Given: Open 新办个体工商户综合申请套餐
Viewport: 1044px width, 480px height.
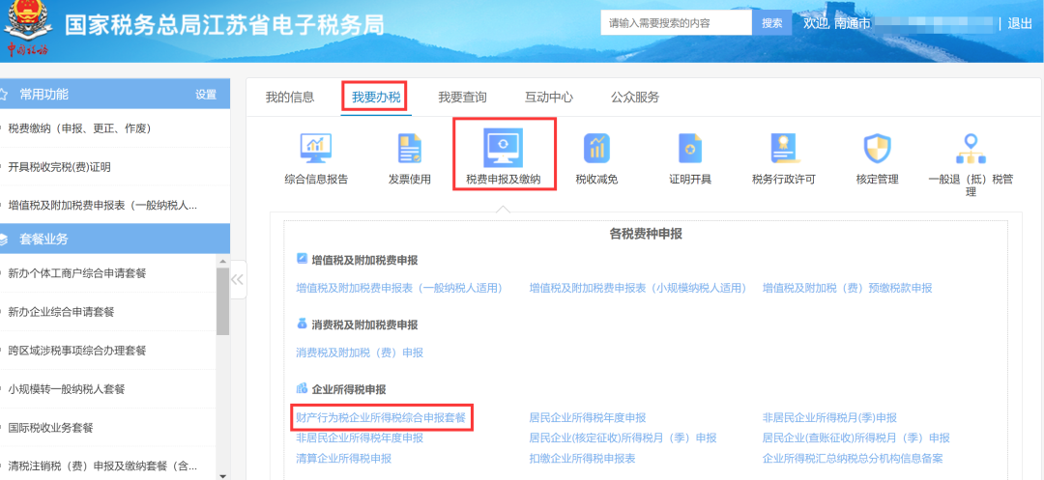Looking at the screenshot, I should click(76, 272).
